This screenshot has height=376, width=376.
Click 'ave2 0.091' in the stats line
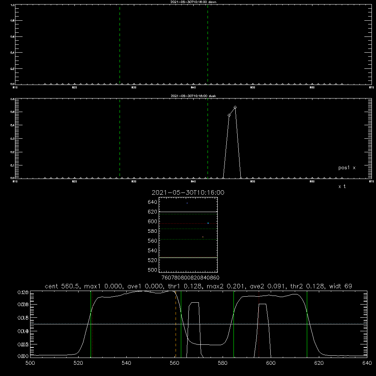point(267,286)
